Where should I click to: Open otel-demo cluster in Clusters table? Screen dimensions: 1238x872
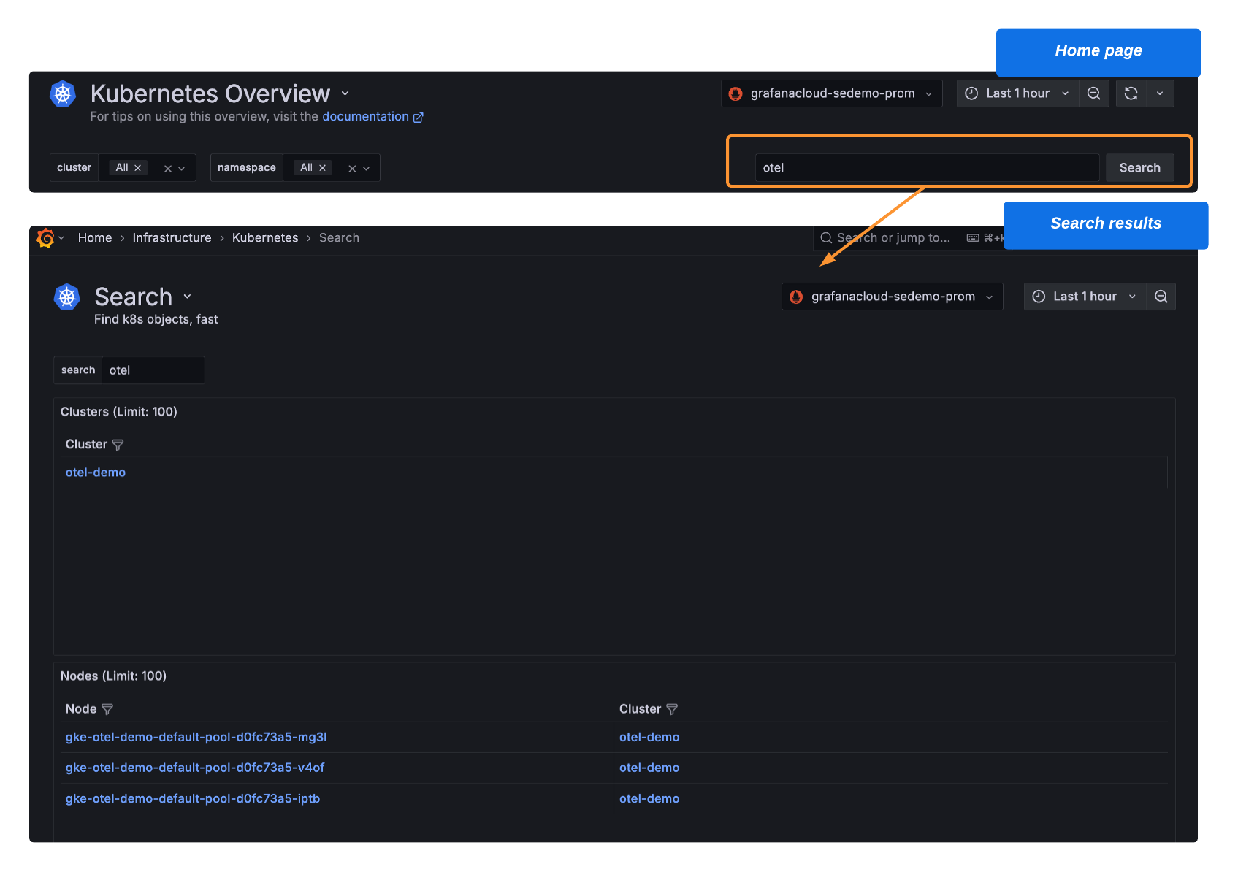pyautogui.click(x=96, y=473)
